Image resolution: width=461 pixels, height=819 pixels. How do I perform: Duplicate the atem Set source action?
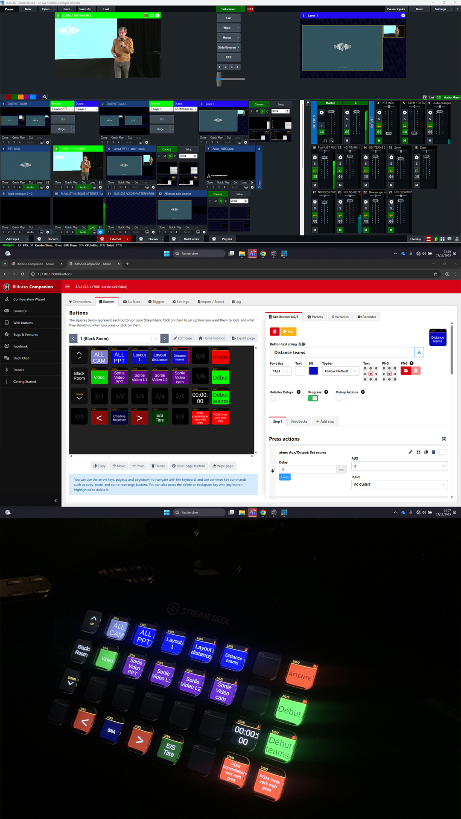(426, 452)
